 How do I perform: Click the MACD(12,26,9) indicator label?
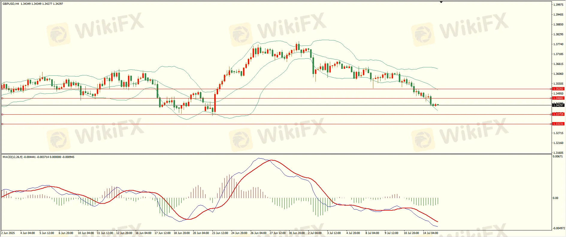(13, 157)
